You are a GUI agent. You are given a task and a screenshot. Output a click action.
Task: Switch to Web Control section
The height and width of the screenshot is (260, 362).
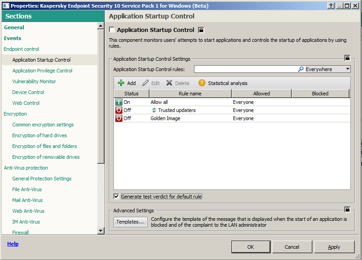click(26, 103)
